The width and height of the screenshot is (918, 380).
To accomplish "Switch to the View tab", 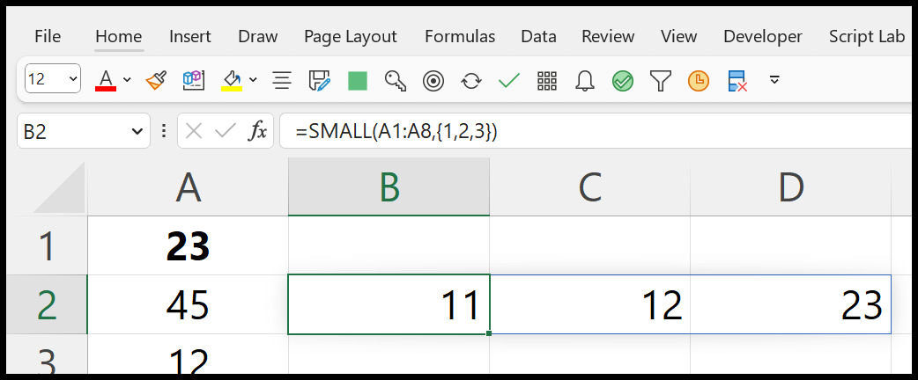I will (x=678, y=37).
